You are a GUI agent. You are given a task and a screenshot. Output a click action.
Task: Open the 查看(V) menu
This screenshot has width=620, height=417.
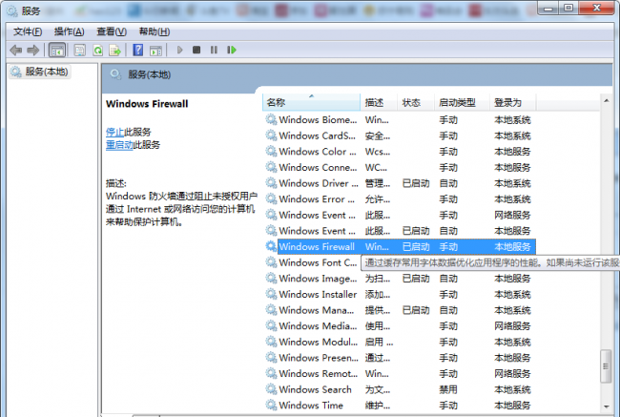(x=112, y=31)
